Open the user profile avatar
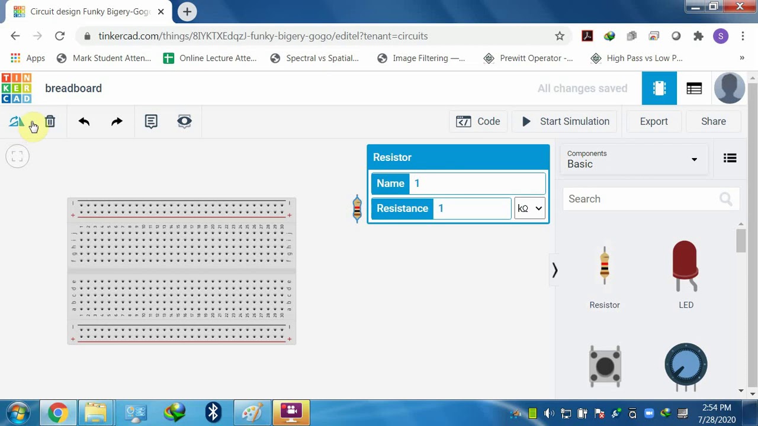Screen dimensions: 758x426 coord(730,88)
